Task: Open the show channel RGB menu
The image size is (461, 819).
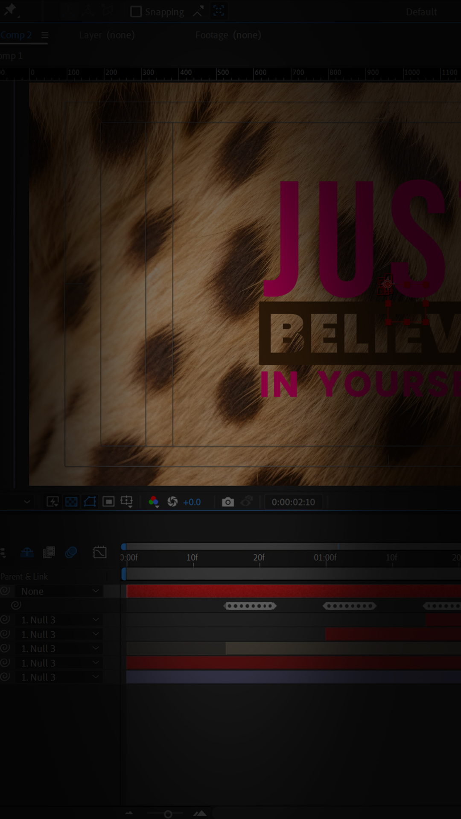Action: coord(154,502)
